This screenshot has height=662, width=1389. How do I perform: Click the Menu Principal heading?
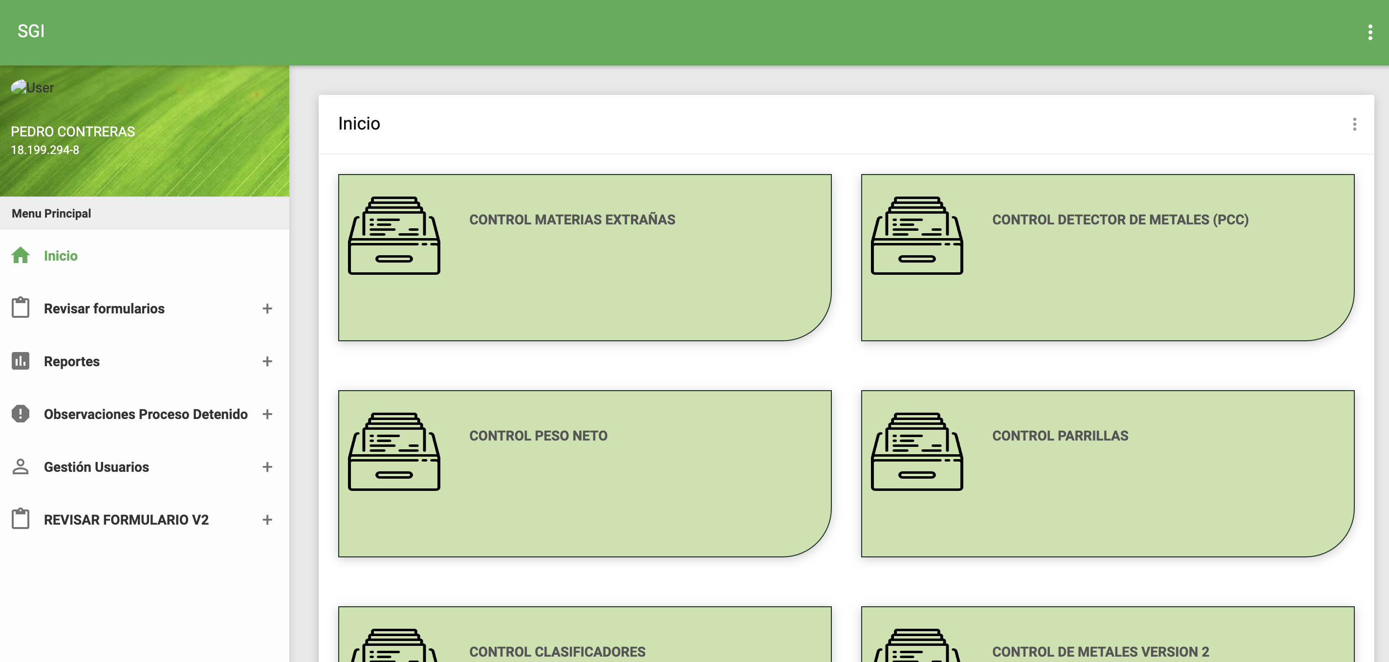(51, 213)
